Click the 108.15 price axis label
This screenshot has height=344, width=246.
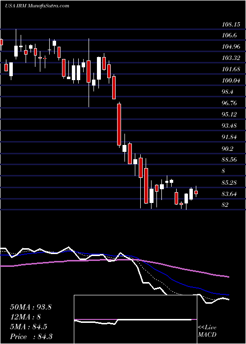tap(231, 25)
